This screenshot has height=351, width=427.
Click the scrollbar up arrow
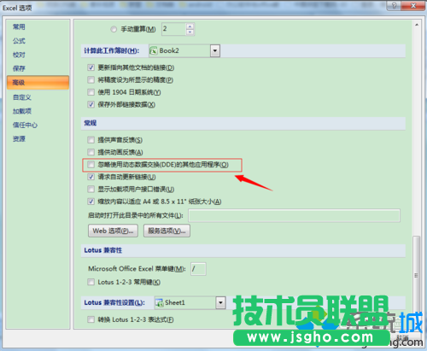point(417,25)
